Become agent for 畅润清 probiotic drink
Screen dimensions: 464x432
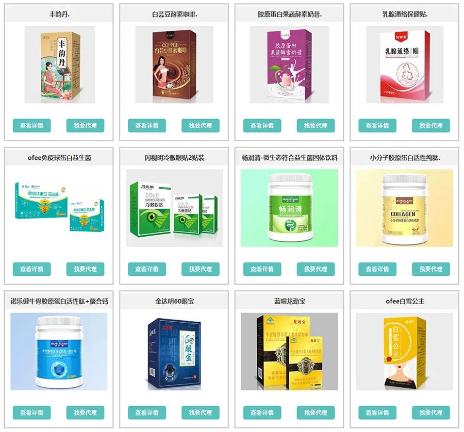tap(316, 269)
